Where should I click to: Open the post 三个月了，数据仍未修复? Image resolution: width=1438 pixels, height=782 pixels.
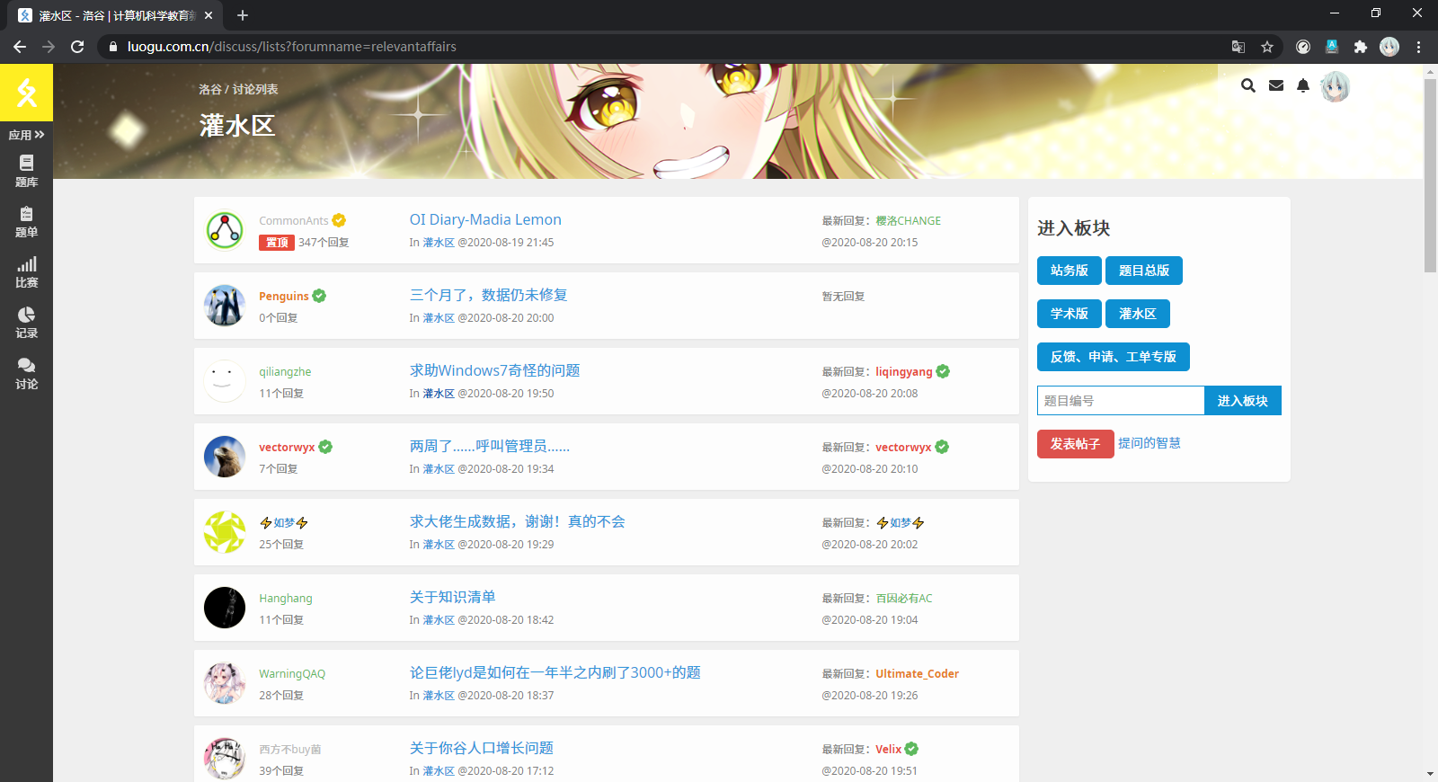tap(489, 295)
